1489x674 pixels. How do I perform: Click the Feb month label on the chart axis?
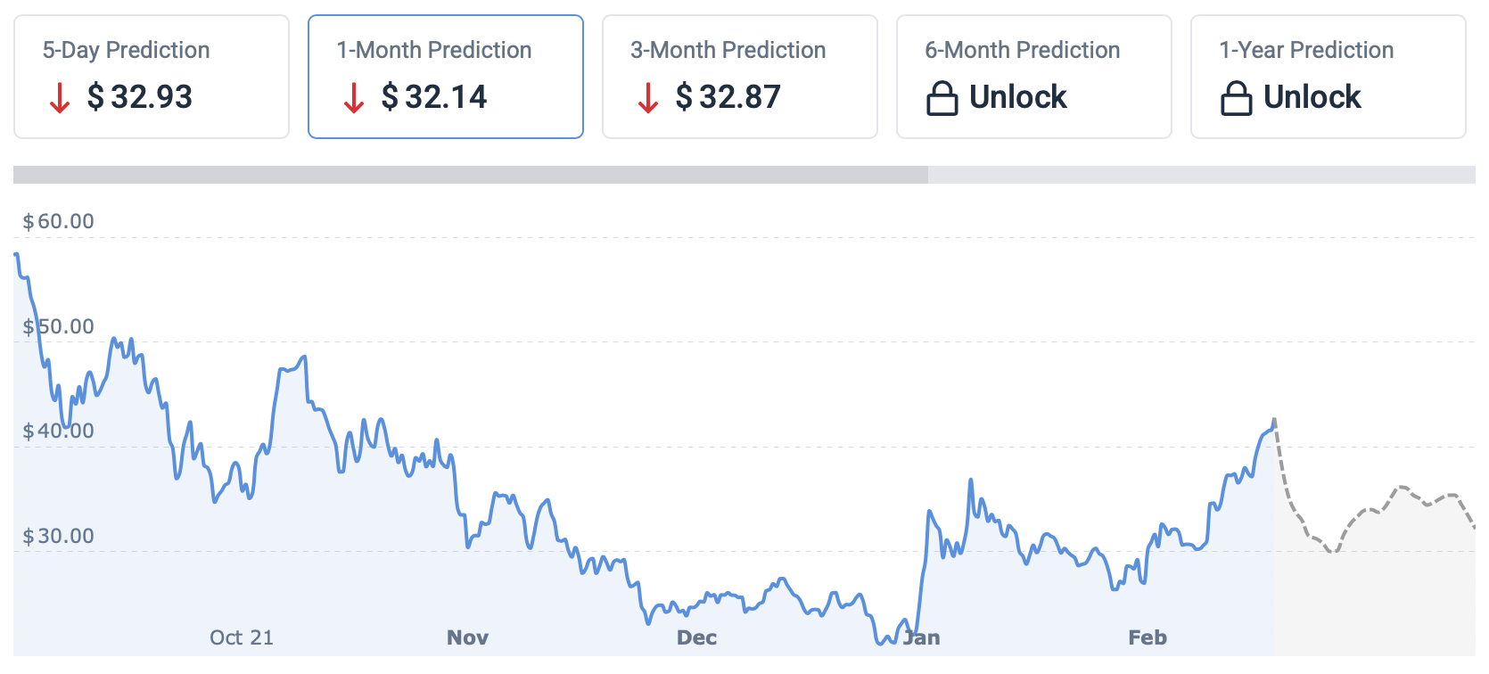pyautogui.click(x=1148, y=637)
